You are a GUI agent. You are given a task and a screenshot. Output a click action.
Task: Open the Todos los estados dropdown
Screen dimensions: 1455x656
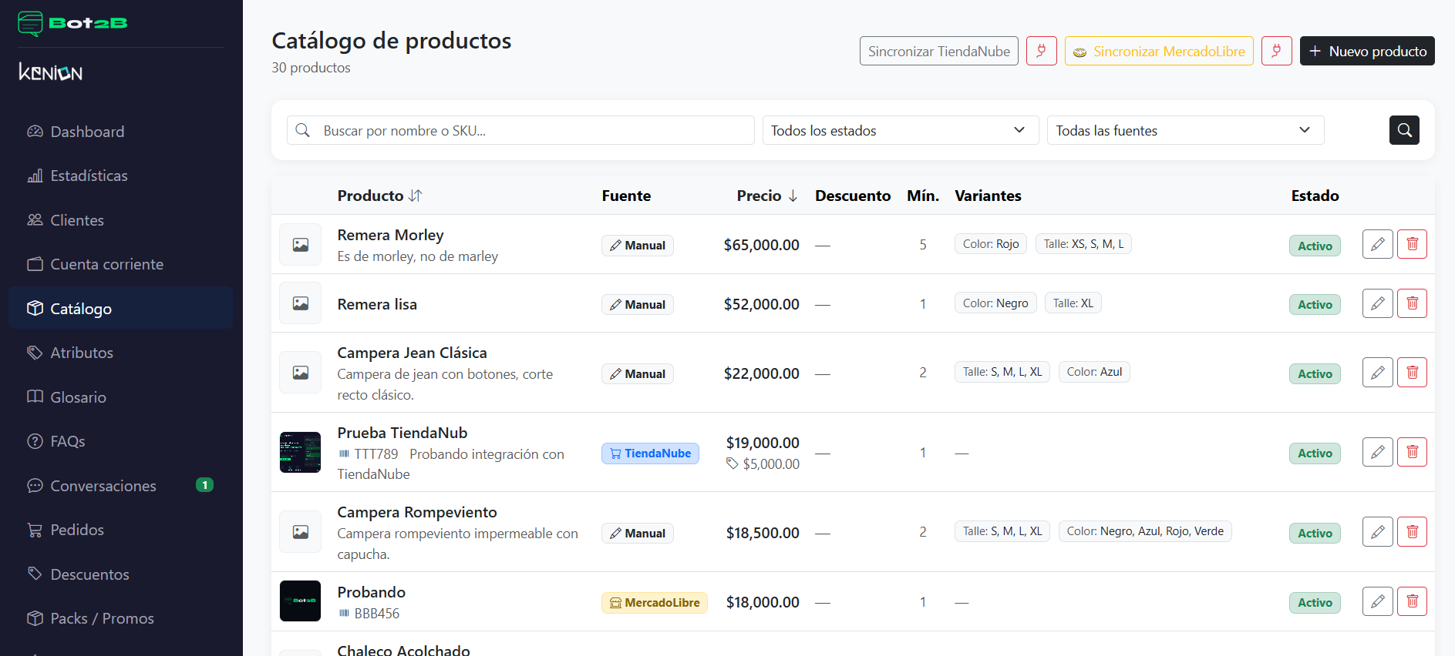coord(901,130)
